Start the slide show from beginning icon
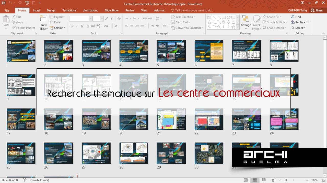 click(27, 3)
